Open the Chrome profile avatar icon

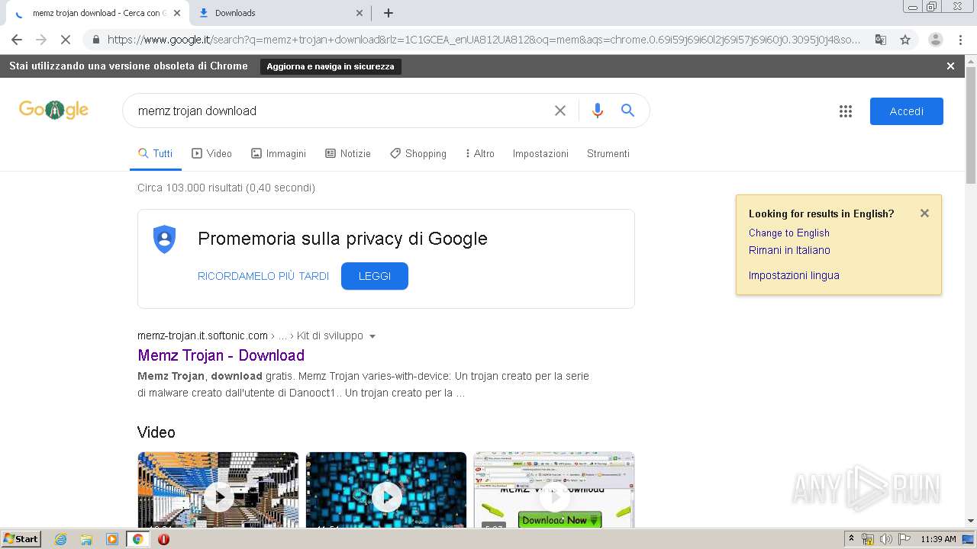936,40
